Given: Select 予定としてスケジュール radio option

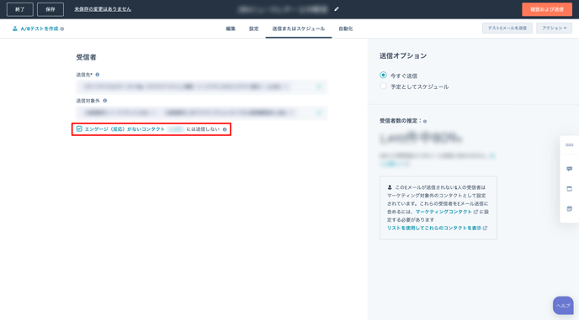Looking at the screenshot, I should click(383, 86).
